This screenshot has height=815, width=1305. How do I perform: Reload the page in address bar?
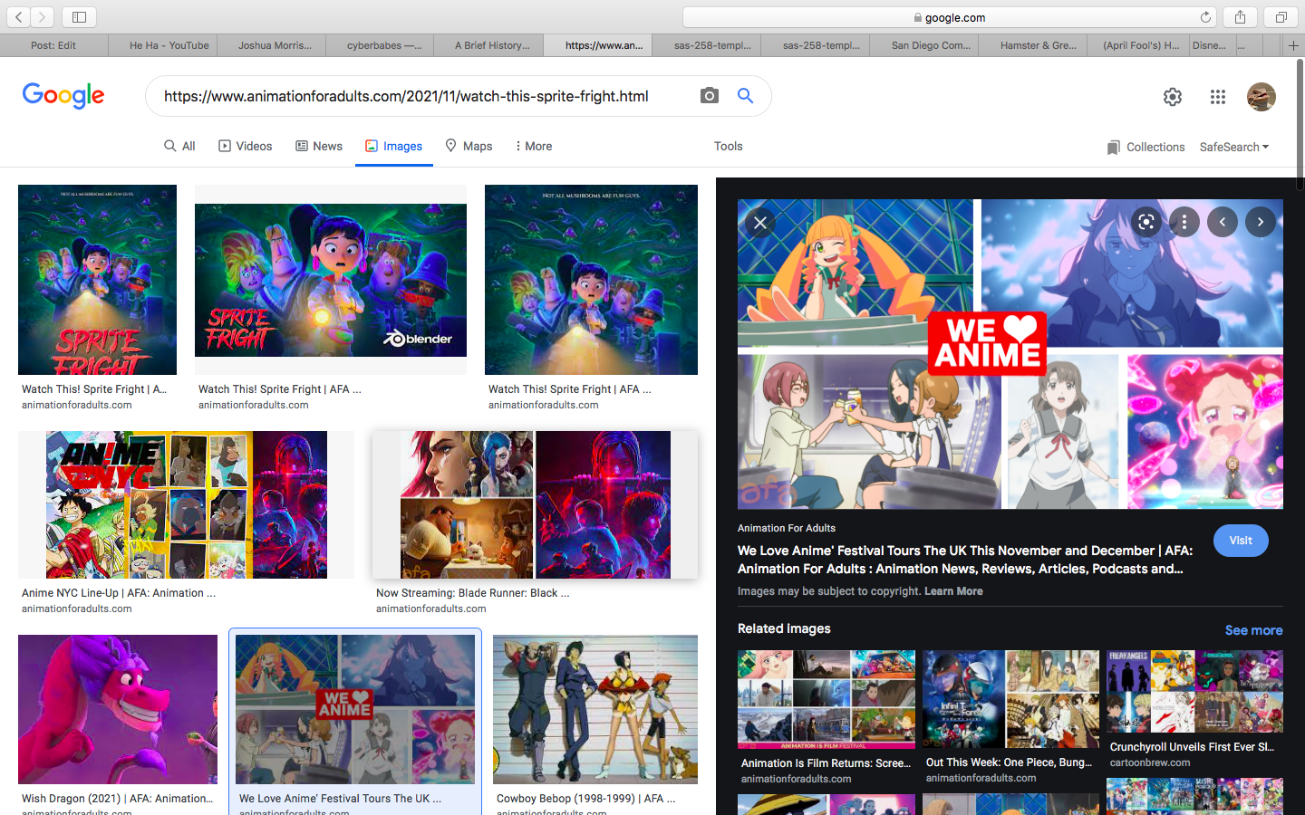tap(1205, 17)
